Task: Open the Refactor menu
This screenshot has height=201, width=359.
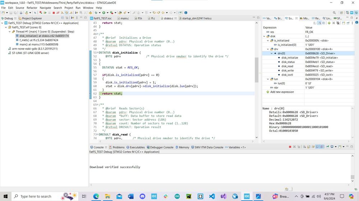Action: 32,8
